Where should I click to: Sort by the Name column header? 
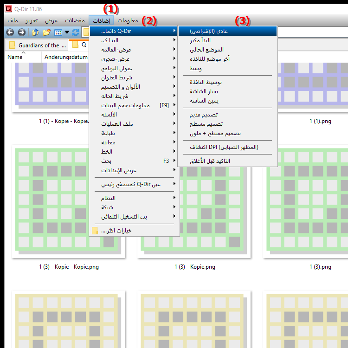(x=23, y=57)
